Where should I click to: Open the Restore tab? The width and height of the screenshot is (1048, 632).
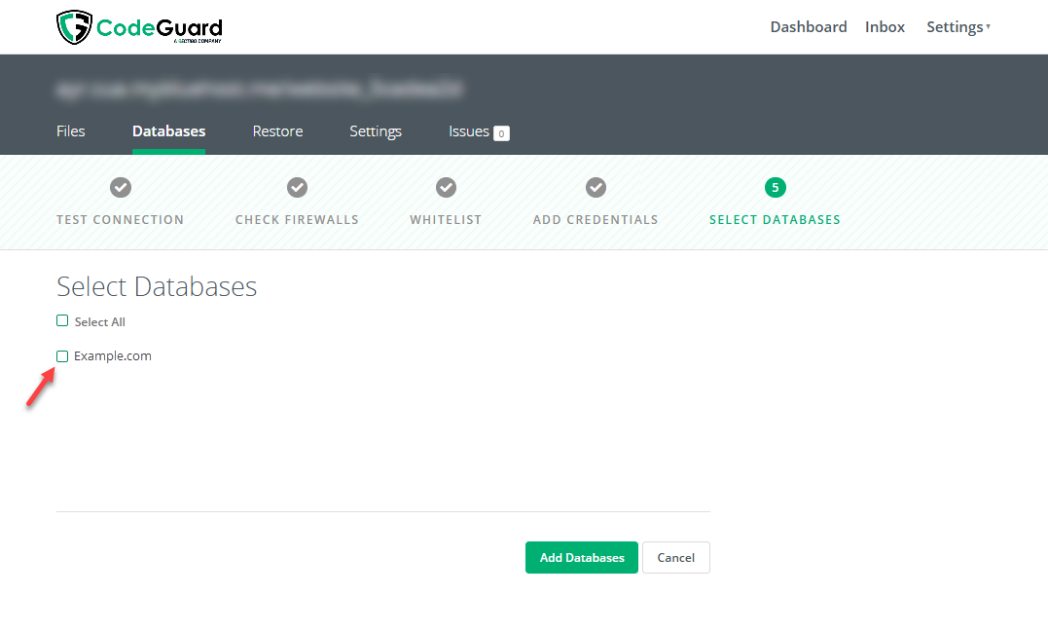pyautogui.click(x=277, y=131)
